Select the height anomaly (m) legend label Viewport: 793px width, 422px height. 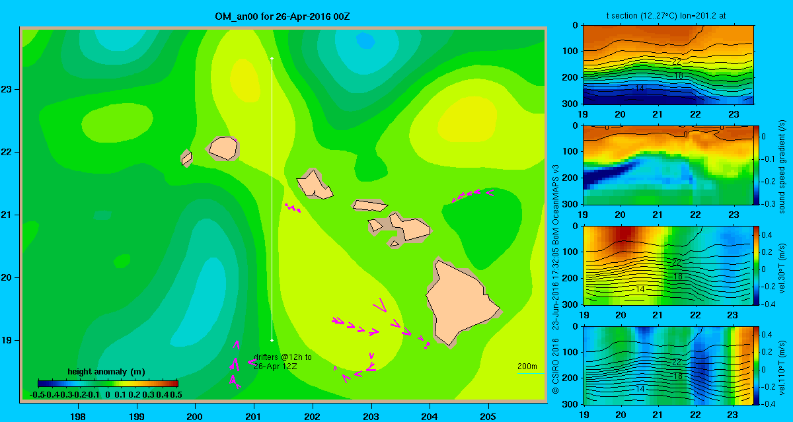click(106, 372)
